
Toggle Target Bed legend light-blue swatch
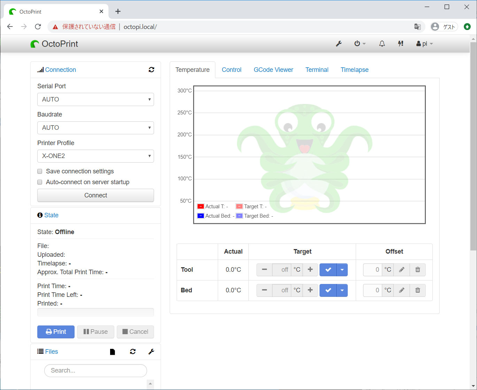[x=239, y=216]
